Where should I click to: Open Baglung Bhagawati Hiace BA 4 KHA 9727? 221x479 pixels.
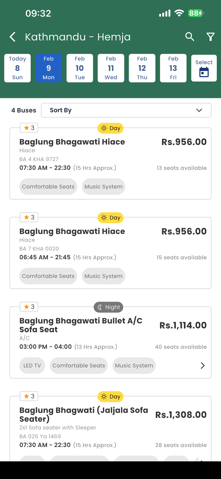pos(72,142)
